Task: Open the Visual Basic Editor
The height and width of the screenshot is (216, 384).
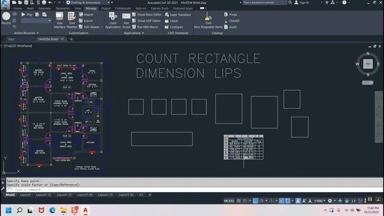Action: click(x=147, y=14)
